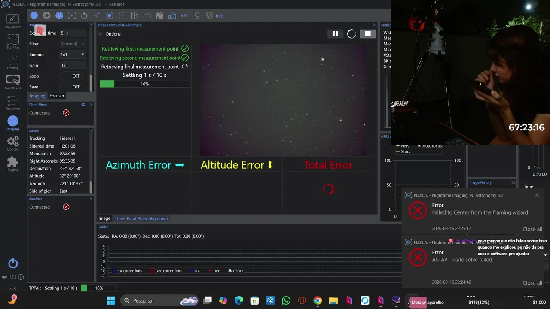This screenshot has width=550, height=309.
Task: Click the power button in the left sidebar
Action: (13, 263)
